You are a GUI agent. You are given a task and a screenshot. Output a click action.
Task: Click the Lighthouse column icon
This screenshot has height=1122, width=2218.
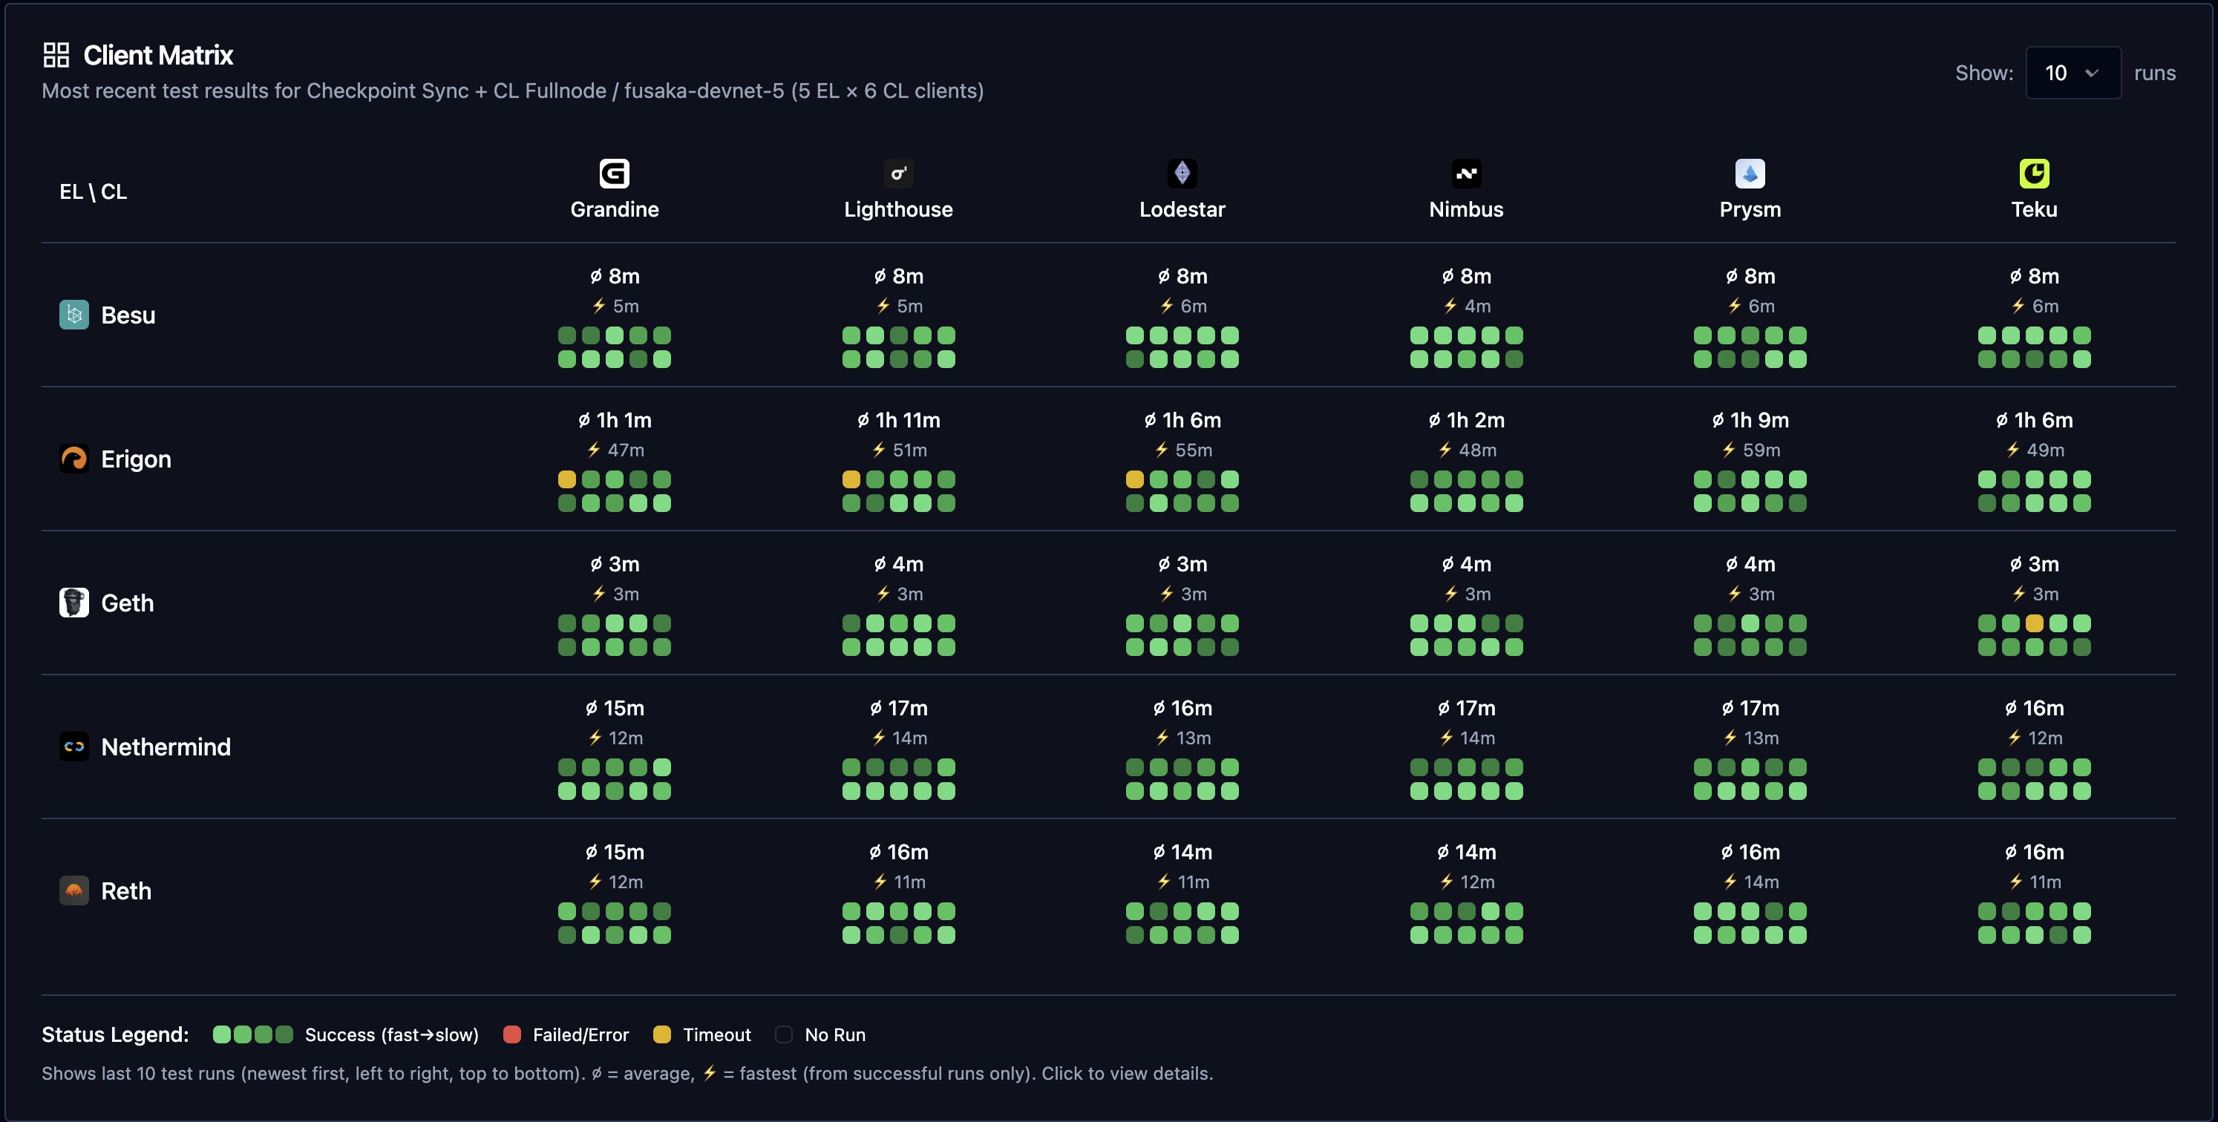point(898,172)
